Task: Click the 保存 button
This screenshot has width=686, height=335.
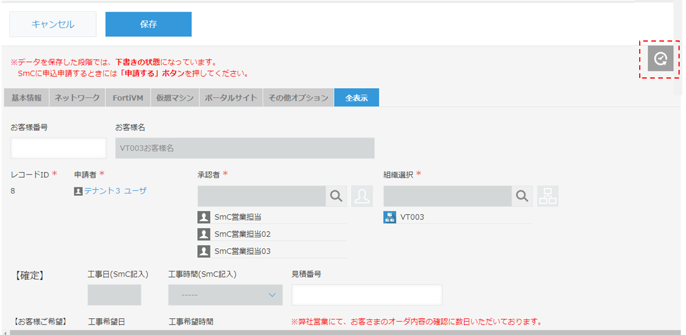Action: coord(149,24)
